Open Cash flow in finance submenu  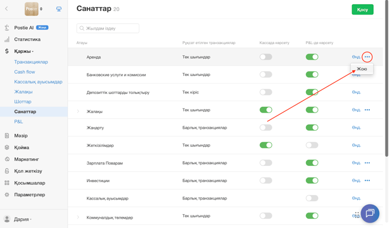tap(24, 72)
